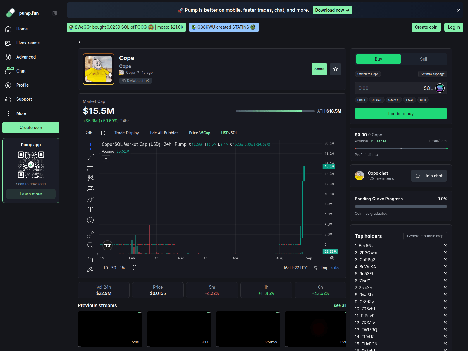Select the 1M time range
Image resolution: width=468 pixels, height=351 pixels.
(x=122, y=268)
